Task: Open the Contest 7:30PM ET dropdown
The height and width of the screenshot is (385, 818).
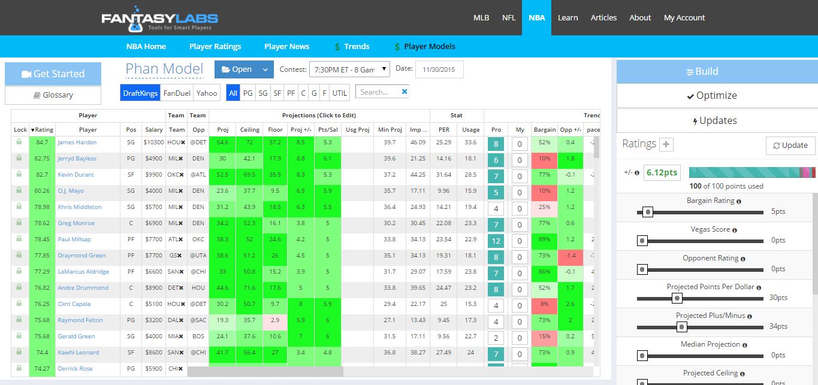Action: click(x=349, y=69)
